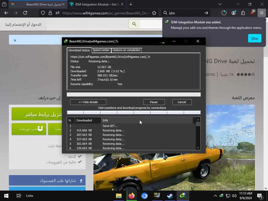Open the list all tabs chevron

pos(220,4)
